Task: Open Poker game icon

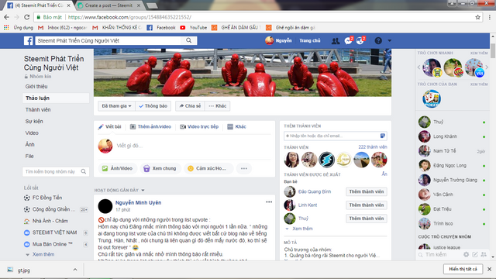Action: tap(432, 98)
